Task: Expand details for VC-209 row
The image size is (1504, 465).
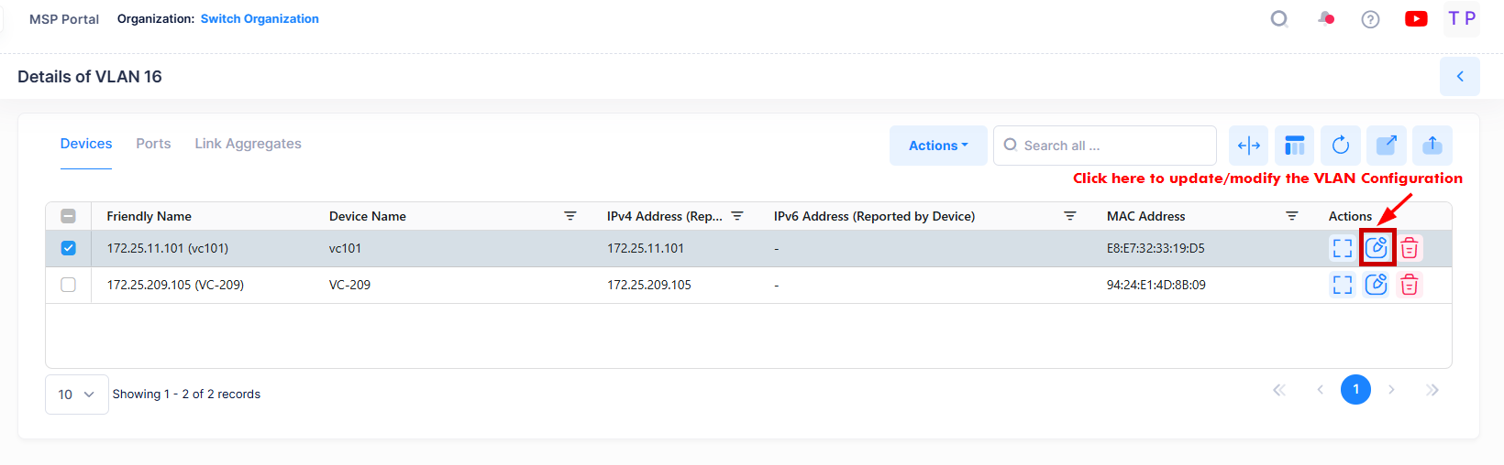Action: click(x=1343, y=285)
